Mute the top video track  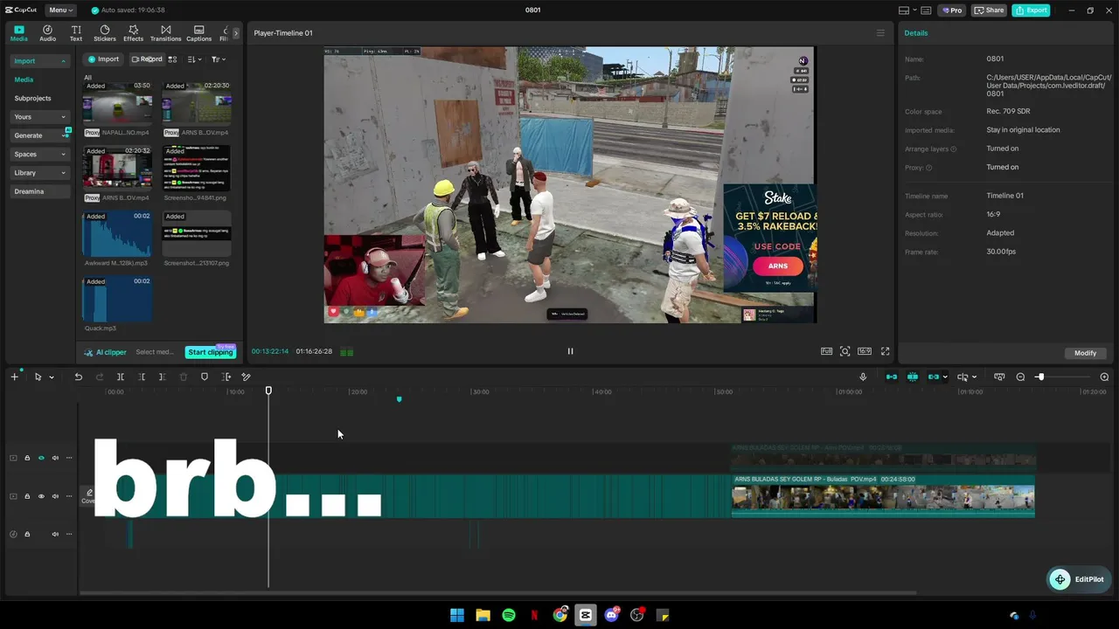pos(55,458)
